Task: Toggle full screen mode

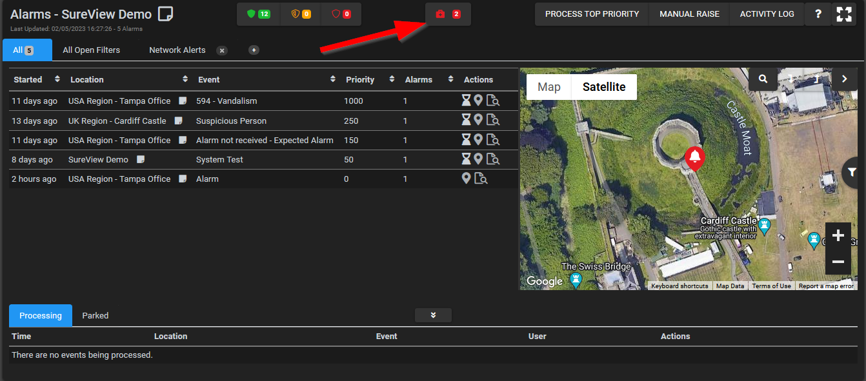Action: click(x=844, y=14)
